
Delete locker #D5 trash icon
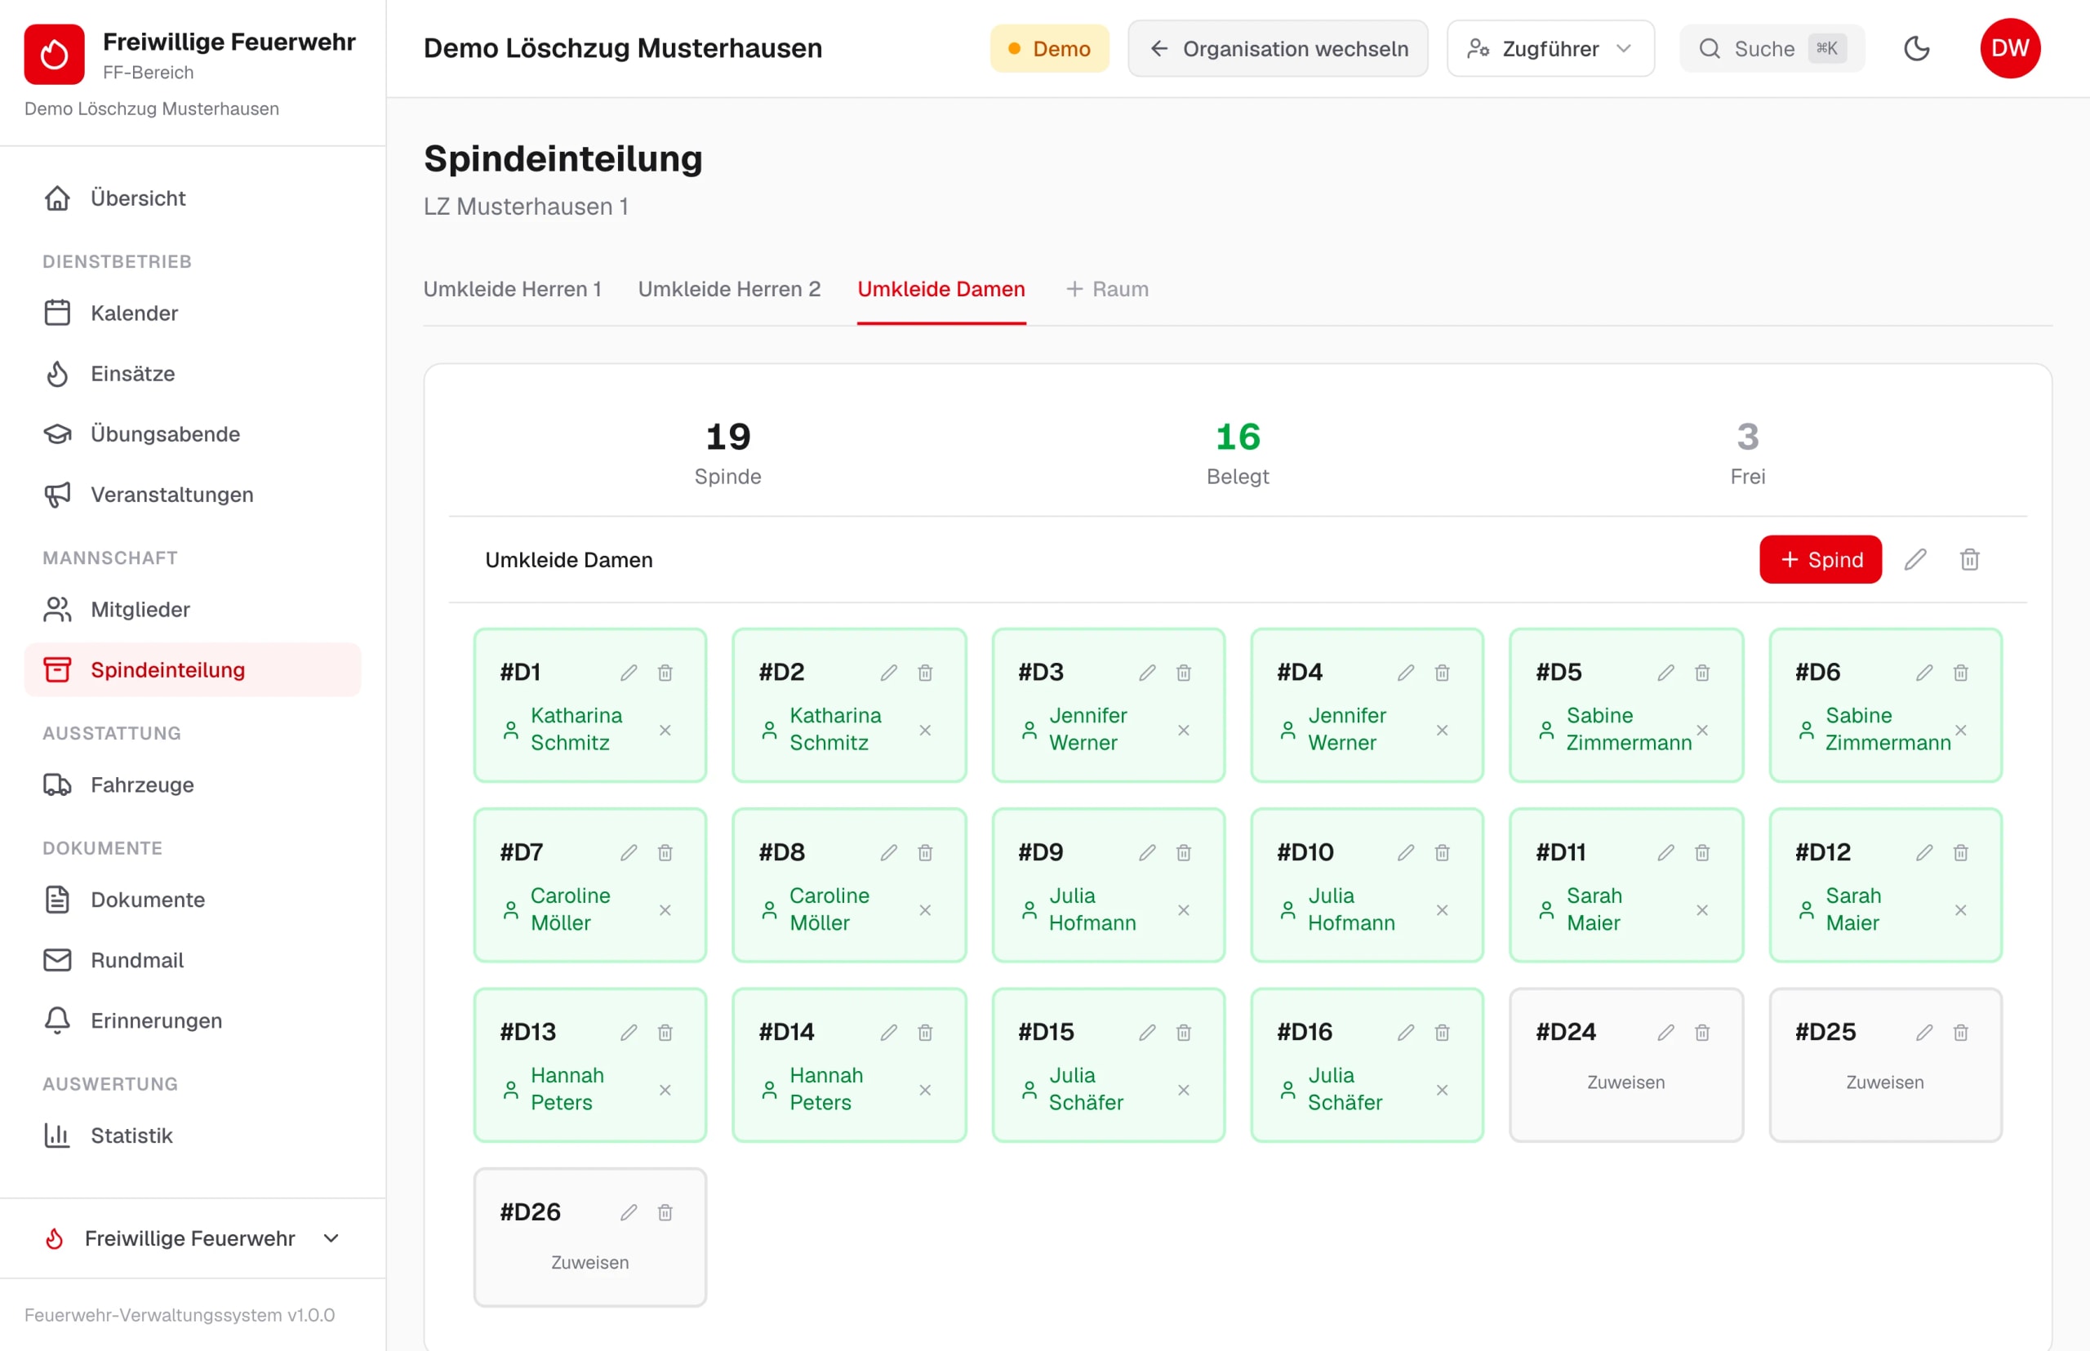(1702, 673)
